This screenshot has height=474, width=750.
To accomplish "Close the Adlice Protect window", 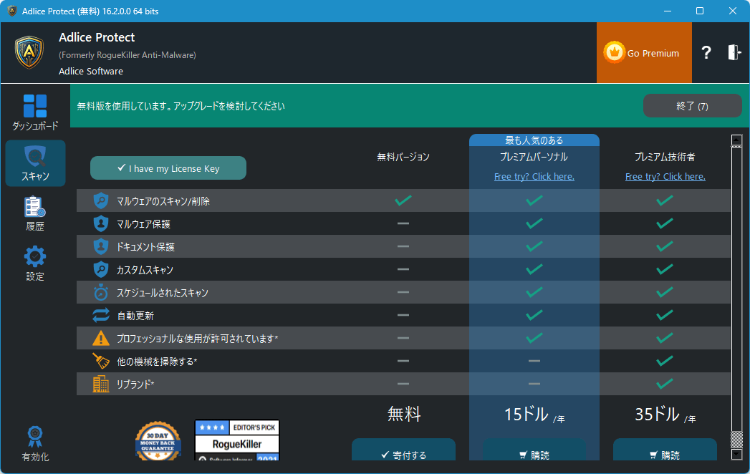I will (732, 11).
